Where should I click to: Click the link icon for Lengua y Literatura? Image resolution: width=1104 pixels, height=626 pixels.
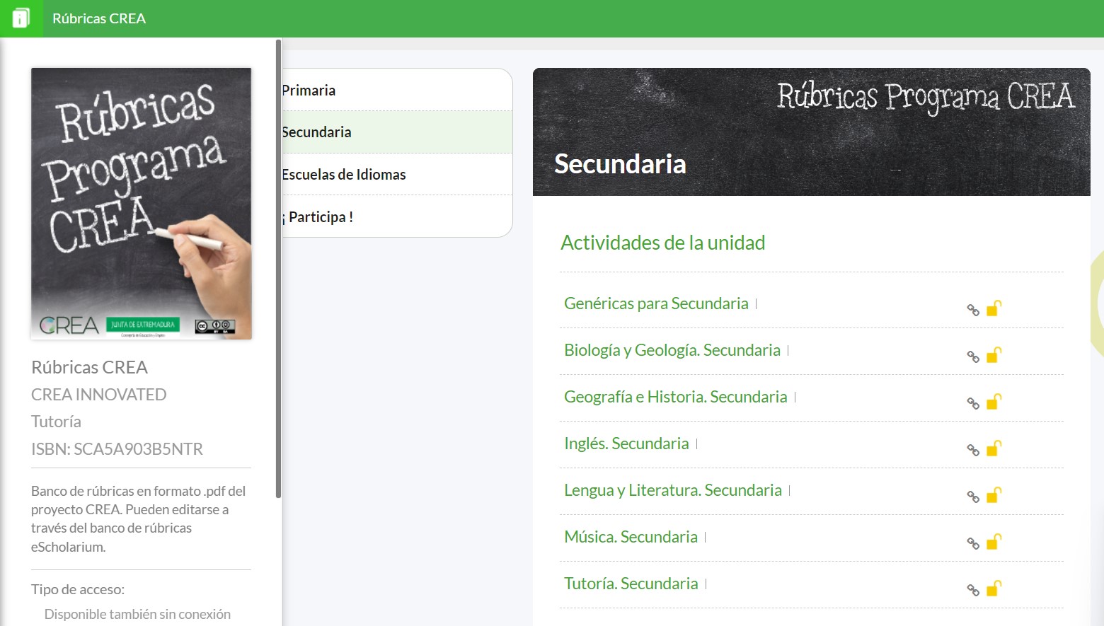pos(973,497)
